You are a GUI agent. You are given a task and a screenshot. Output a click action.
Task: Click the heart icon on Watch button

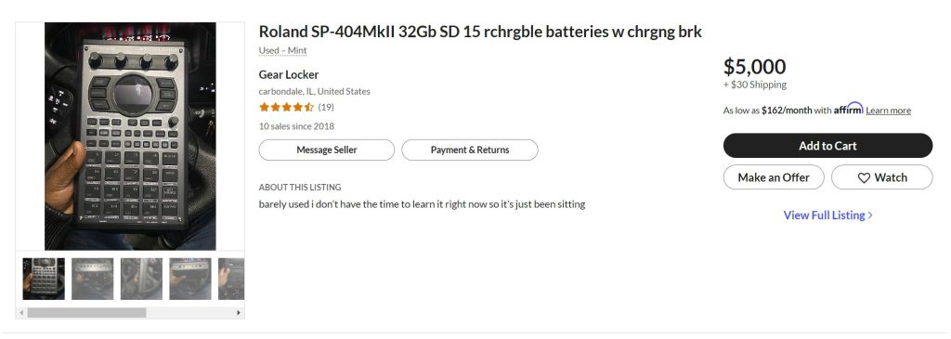pyautogui.click(x=864, y=177)
